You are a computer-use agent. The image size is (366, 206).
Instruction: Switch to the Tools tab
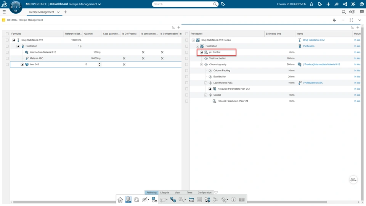[189, 192]
